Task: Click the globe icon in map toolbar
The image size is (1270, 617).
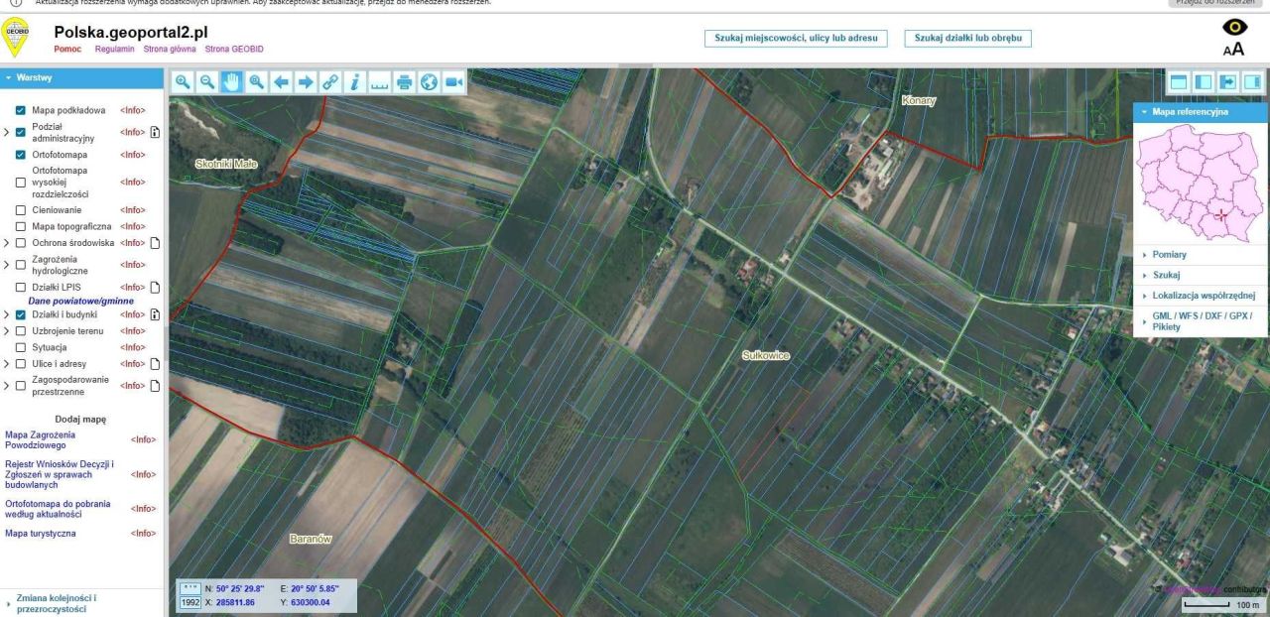Action: click(428, 81)
